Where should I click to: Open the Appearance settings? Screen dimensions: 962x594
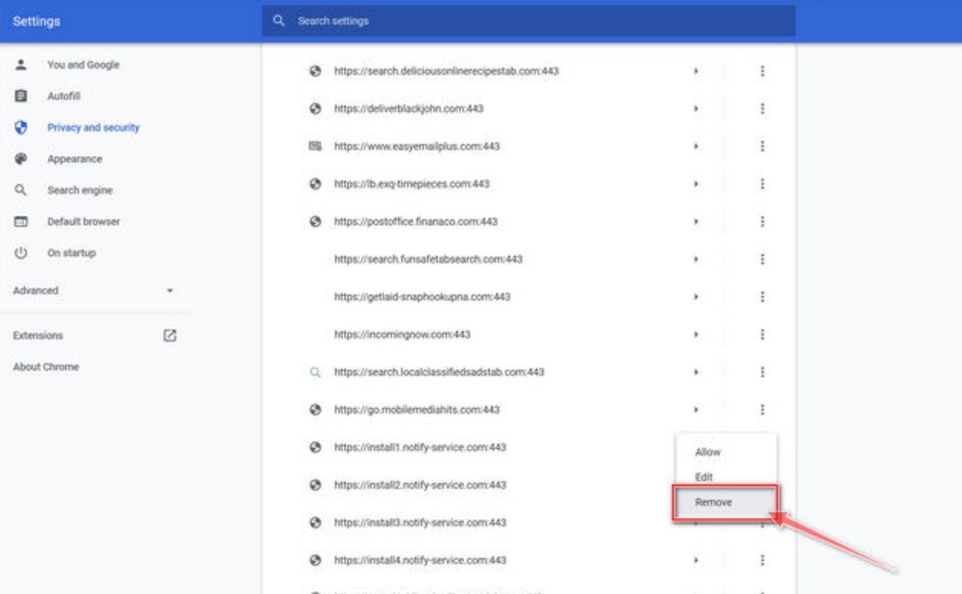[75, 159]
